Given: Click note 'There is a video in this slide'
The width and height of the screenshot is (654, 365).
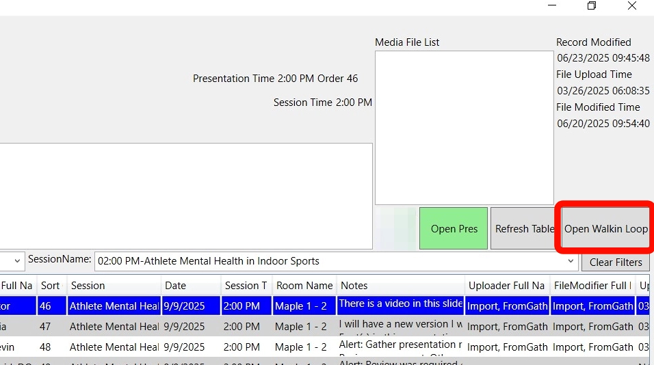Looking at the screenshot, I should 401,303.
